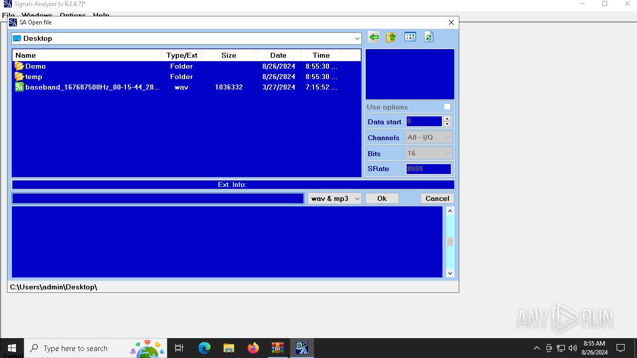Viewport: 637px width, 358px height.
Task: Open the Options menu
Action: tap(73, 15)
